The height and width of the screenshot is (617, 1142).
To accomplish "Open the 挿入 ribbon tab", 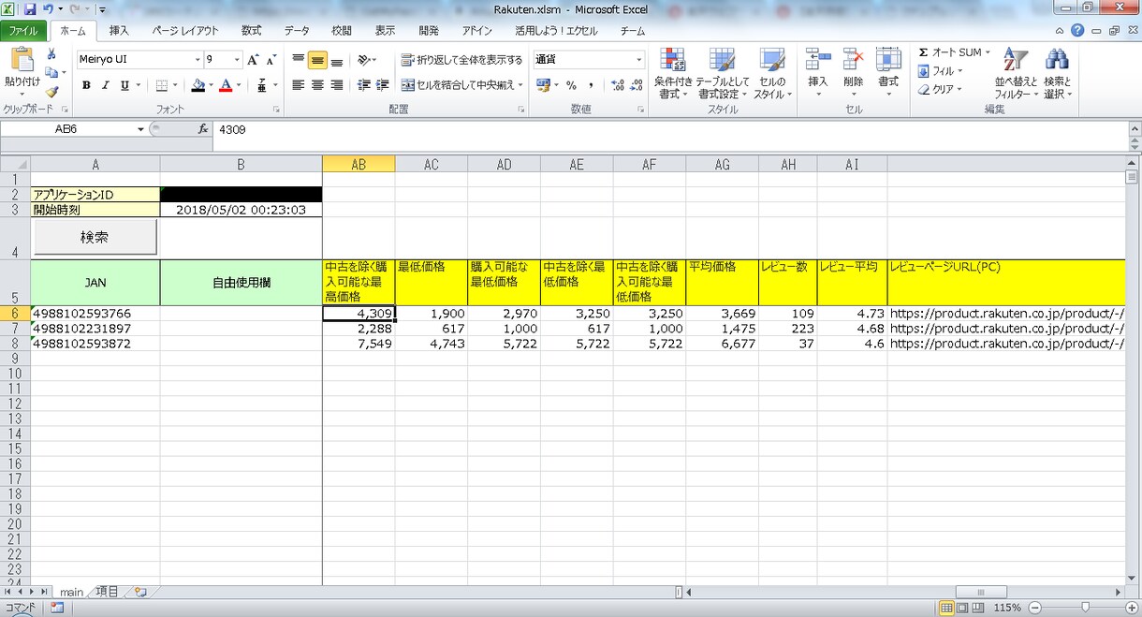I will click(x=119, y=30).
